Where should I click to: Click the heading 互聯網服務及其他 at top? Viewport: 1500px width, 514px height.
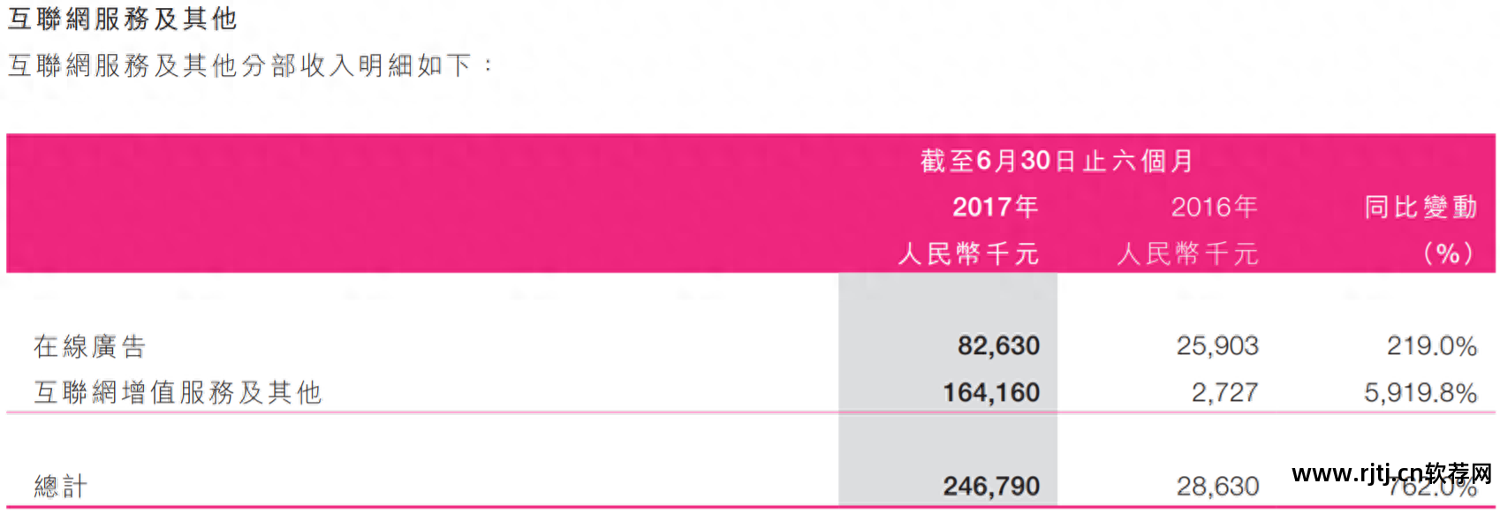click(122, 19)
